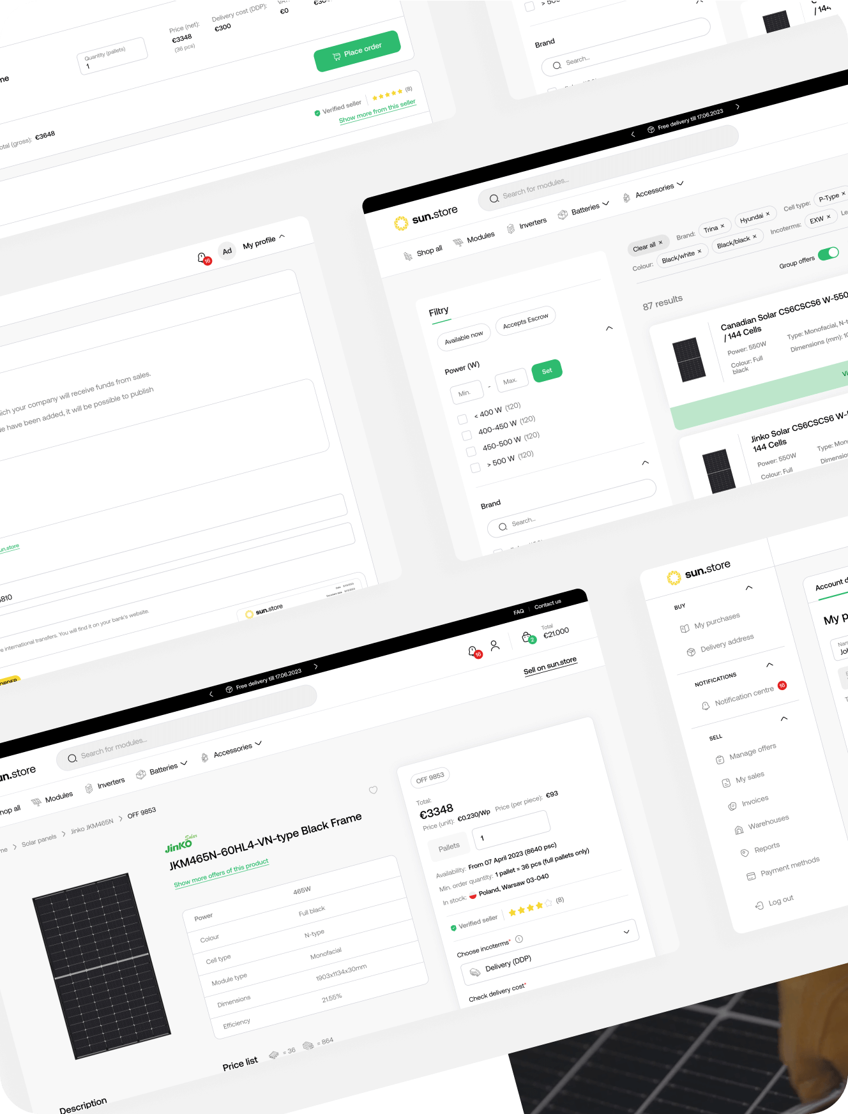The height and width of the screenshot is (1114, 848).
Task: Click the Jinko solar panel product image
Action: tap(102, 965)
